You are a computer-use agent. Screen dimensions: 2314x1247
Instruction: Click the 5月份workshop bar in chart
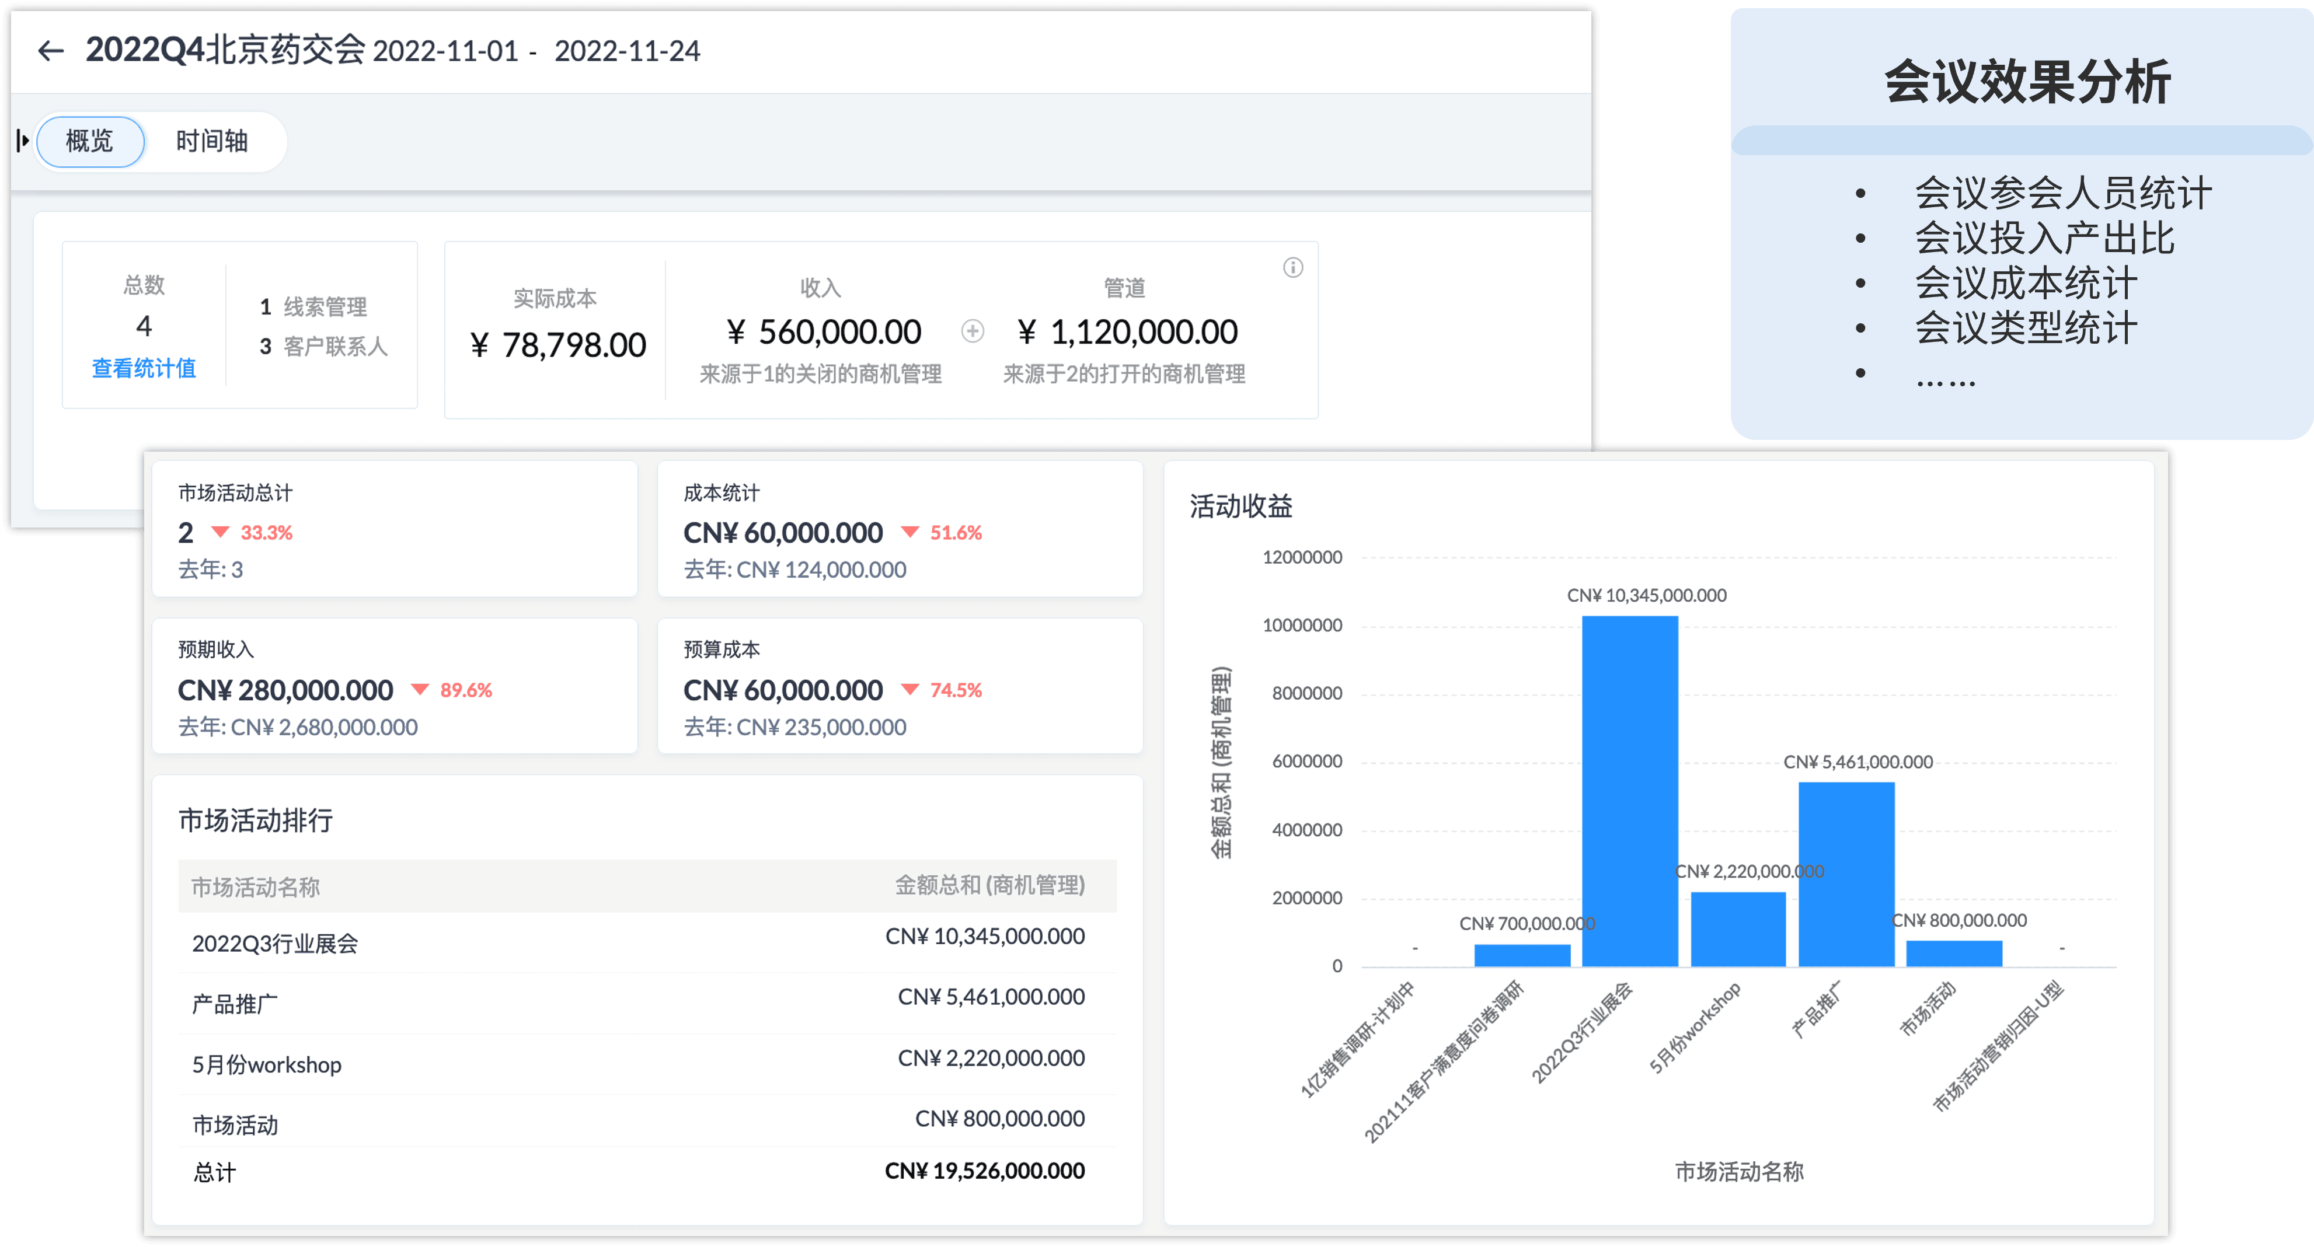[x=1738, y=929]
